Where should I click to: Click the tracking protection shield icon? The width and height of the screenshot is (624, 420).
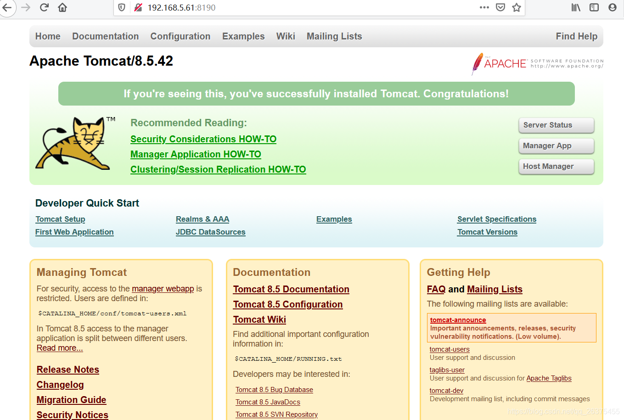pyautogui.click(x=122, y=7)
